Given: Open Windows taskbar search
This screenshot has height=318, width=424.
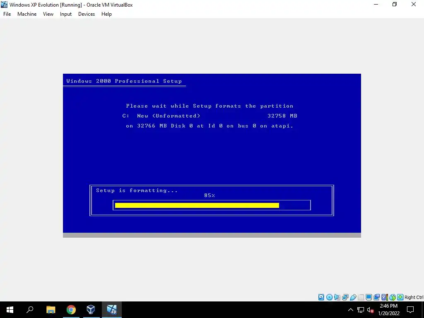Looking at the screenshot, I should (x=30, y=310).
